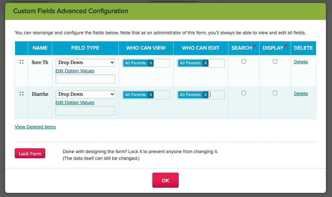Enable Display checkbox for Sore Th
Screen dimensions: 332x197
pyautogui.click(x=275, y=61)
